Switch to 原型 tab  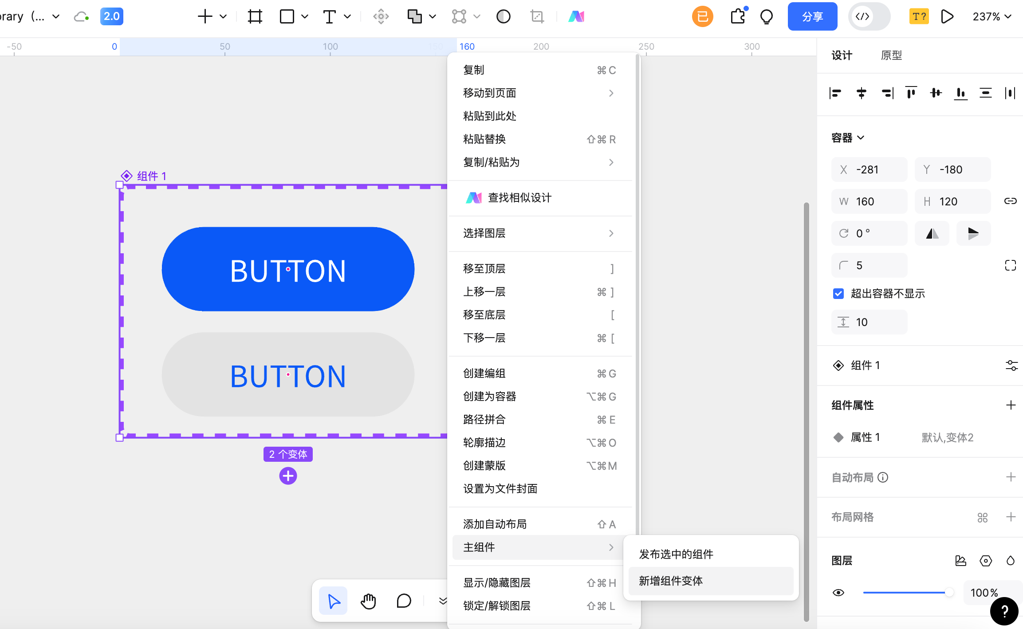891,55
